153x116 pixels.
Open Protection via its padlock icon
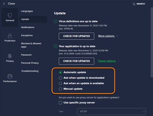click(10, 36)
